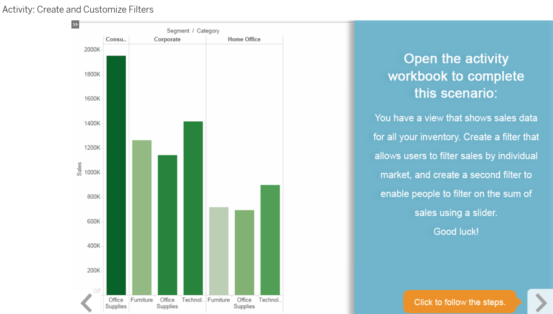Click the Office Supplies label under Corporate

(x=167, y=303)
